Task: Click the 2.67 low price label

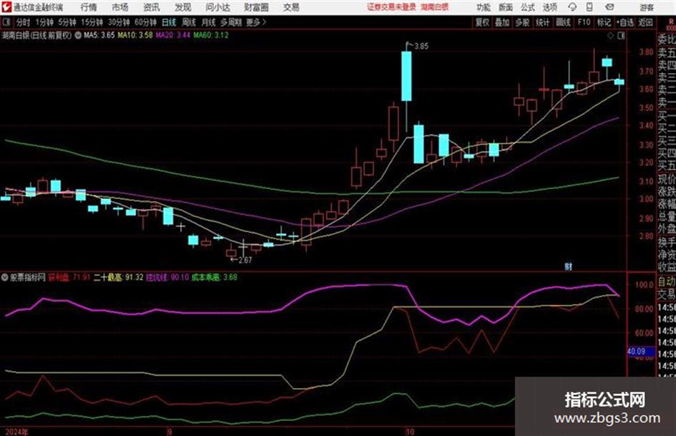Action: [x=245, y=260]
